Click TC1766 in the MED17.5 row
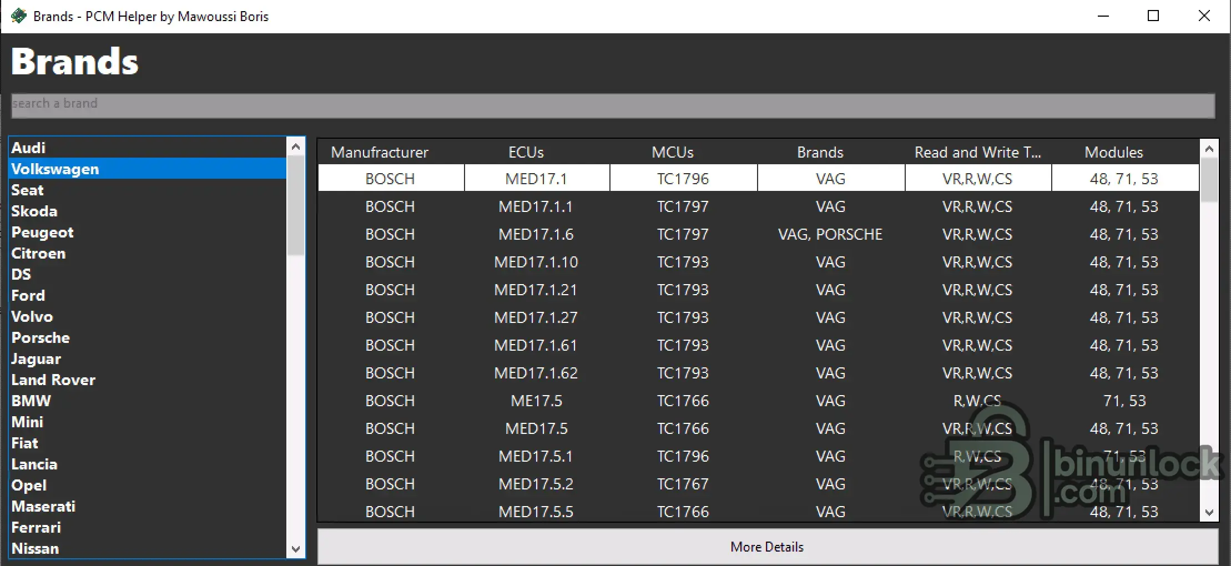Screen dimensions: 1231x566 (683, 428)
